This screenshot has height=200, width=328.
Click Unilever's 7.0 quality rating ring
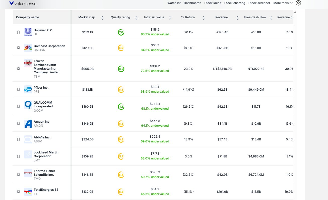pyautogui.click(x=121, y=32)
